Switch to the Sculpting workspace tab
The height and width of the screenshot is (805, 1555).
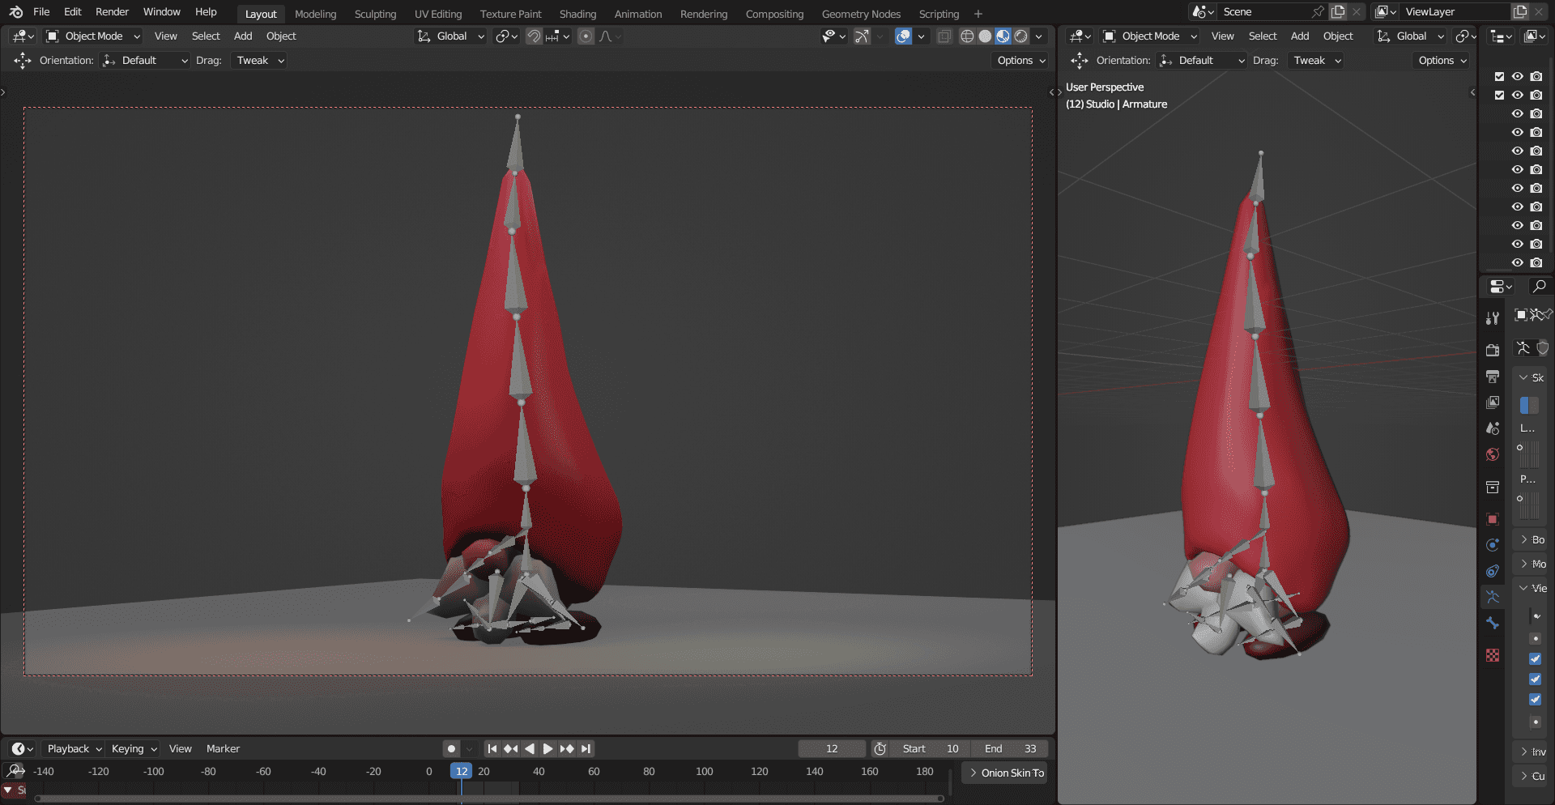click(x=375, y=14)
